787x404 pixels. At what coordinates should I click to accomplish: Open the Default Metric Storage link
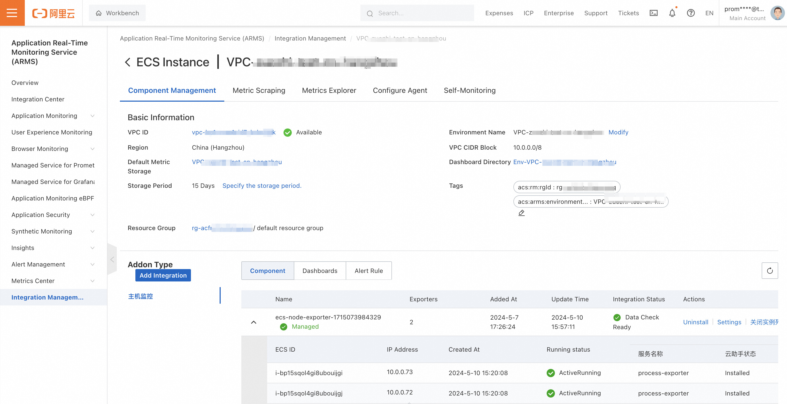[x=237, y=162]
